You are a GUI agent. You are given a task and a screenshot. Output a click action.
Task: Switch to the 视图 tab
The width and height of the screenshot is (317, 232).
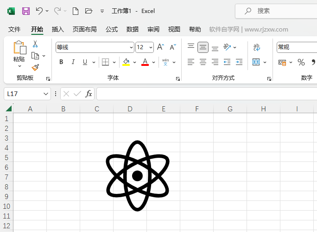(x=174, y=29)
